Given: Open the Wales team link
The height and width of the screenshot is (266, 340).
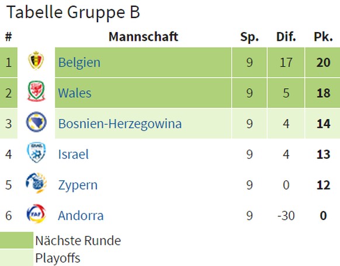Looking at the screenshot, I should coord(75,93).
